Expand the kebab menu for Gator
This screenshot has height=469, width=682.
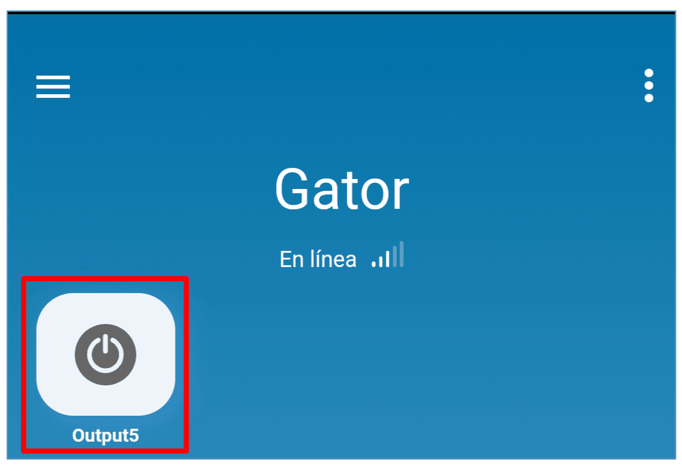(649, 85)
